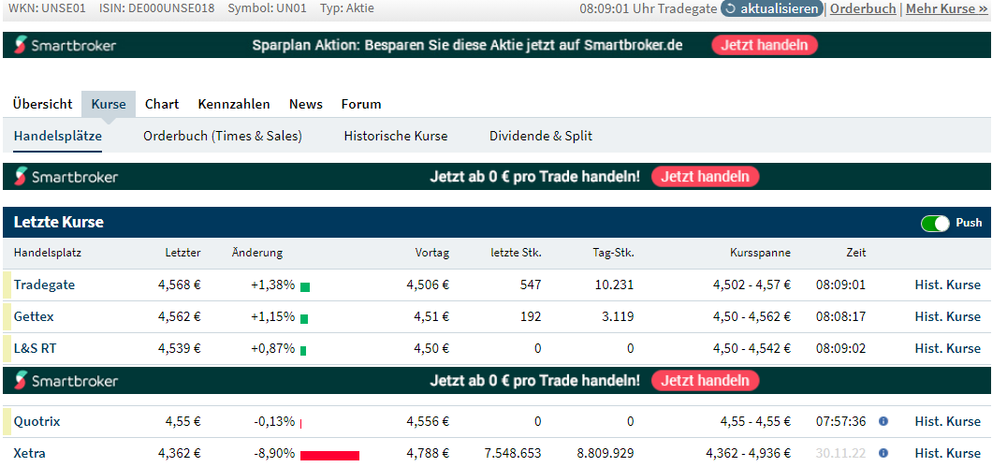
Task: Click the Tradegate exchange name
Action: pos(44,285)
